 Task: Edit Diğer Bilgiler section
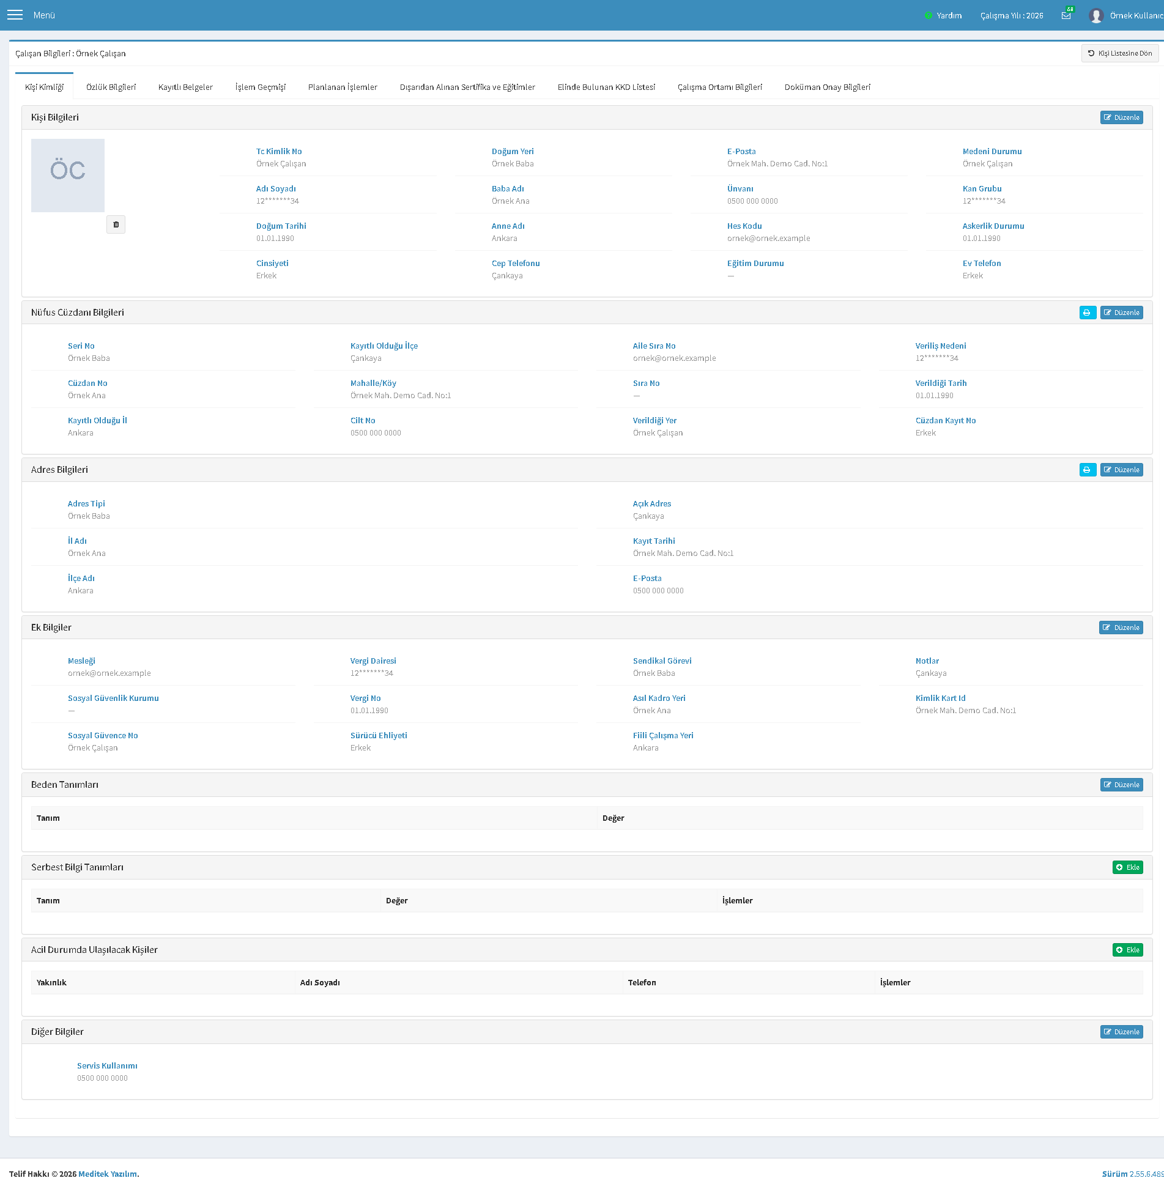[1121, 1032]
